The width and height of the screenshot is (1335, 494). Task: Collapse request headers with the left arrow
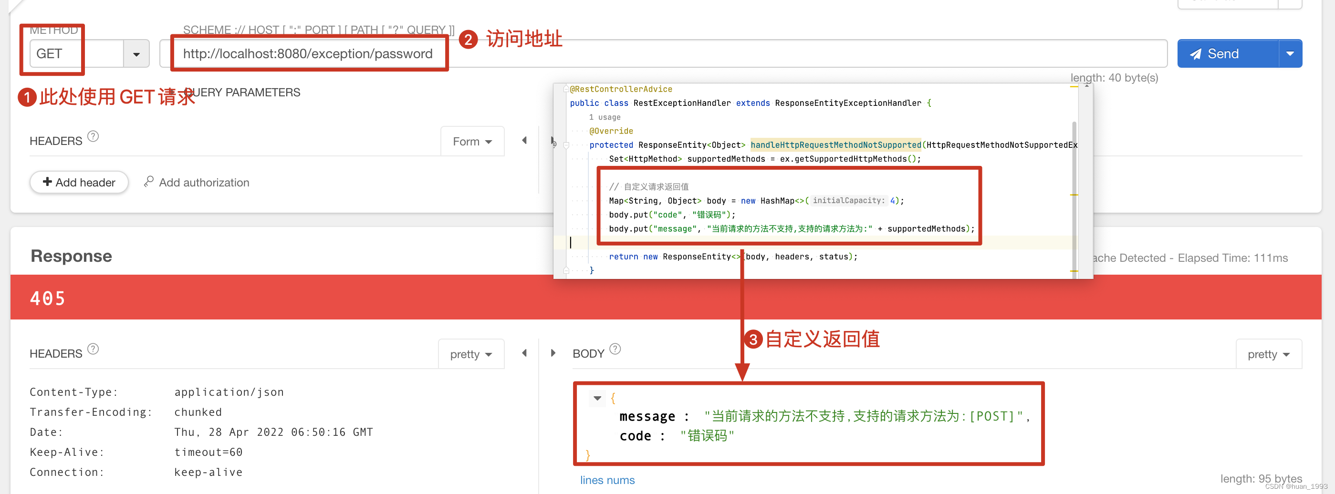[524, 140]
